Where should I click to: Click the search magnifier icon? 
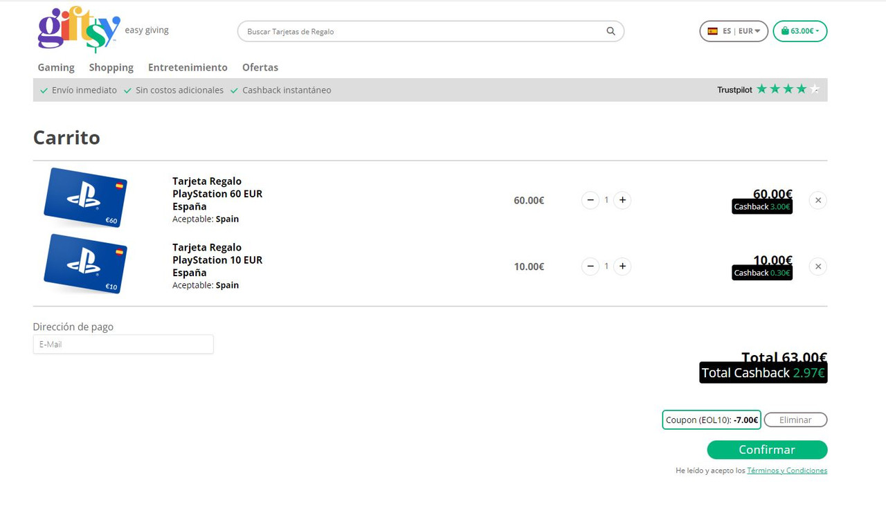[611, 31]
